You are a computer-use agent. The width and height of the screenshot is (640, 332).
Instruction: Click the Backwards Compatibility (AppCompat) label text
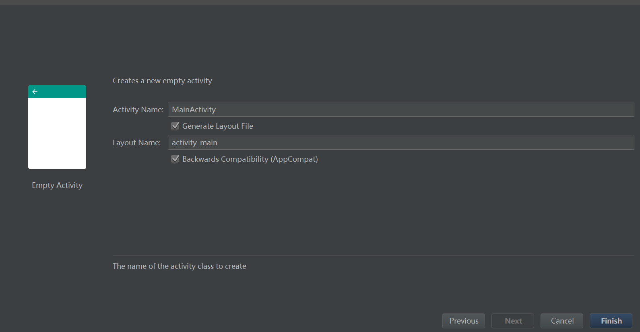pyautogui.click(x=250, y=159)
